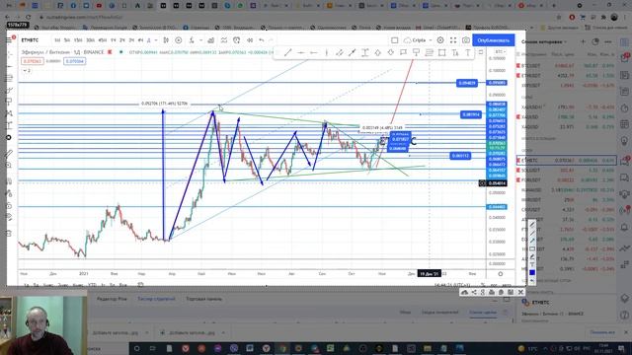The width and height of the screenshot is (632, 355).
Task: Open the Pine Editor tab
Action: click(x=112, y=299)
